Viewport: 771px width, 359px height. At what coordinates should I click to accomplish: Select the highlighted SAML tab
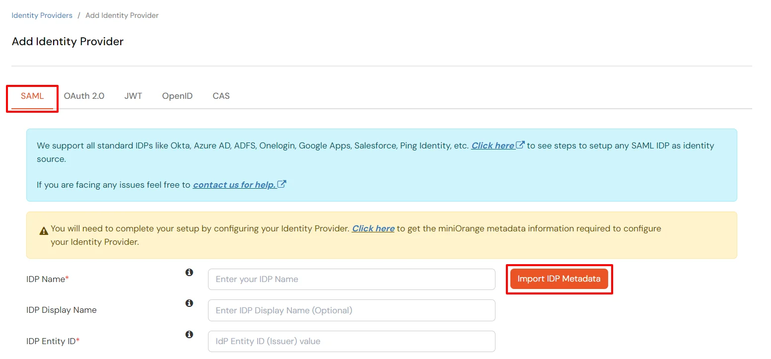31,96
